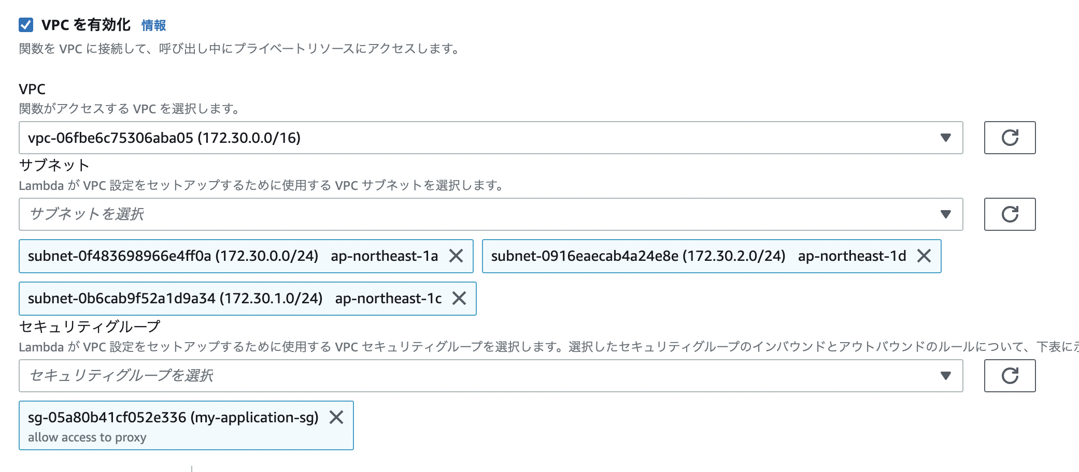Remove security group my-application-sg

pyautogui.click(x=337, y=418)
